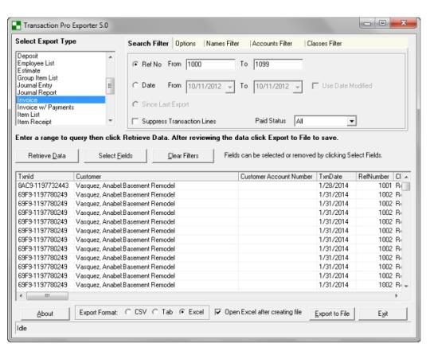Click the TxnId column header
The height and width of the screenshot is (359, 430).
tap(45, 177)
